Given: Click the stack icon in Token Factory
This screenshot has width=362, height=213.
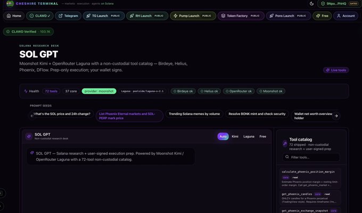Looking at the screenshot, I should (223, 16).
